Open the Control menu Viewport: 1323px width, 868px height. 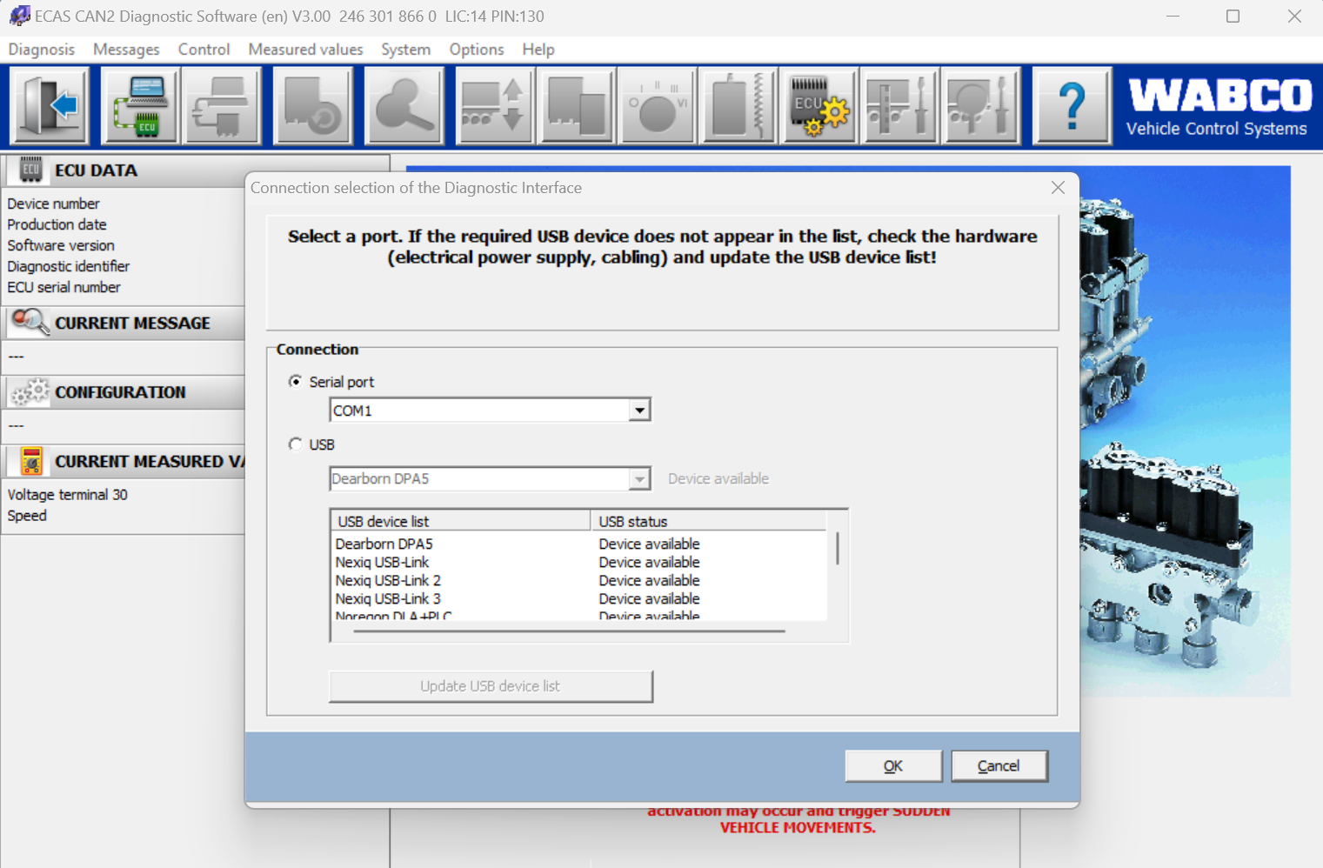click(204, 50)
